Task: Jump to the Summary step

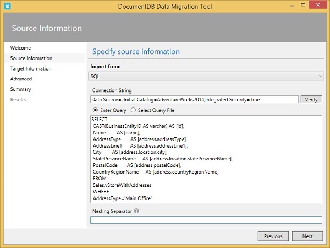Action: [x=20, y=89]
